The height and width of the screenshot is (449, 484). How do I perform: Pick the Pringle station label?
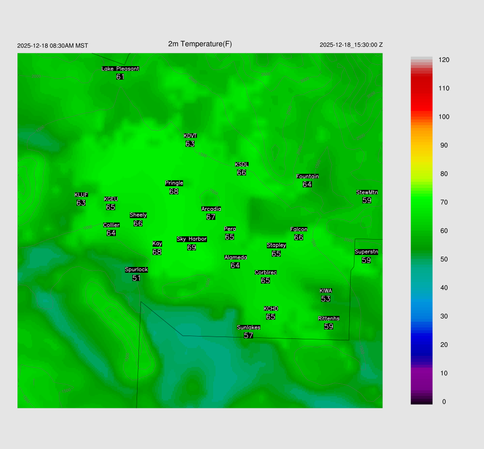(x=174, y=183)
